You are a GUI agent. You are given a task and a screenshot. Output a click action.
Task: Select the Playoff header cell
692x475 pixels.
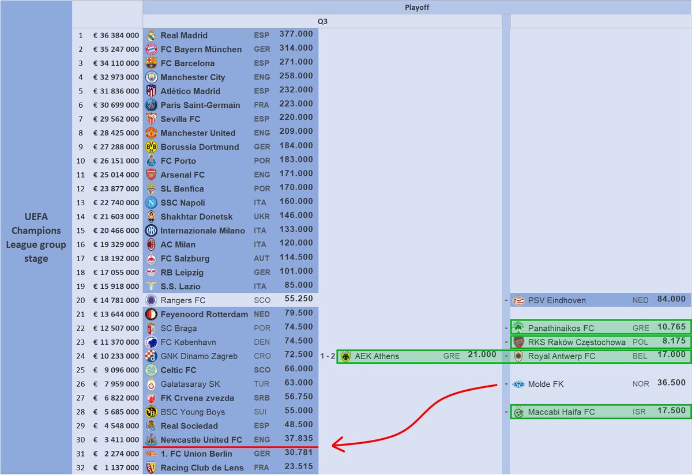coord(417,7)
